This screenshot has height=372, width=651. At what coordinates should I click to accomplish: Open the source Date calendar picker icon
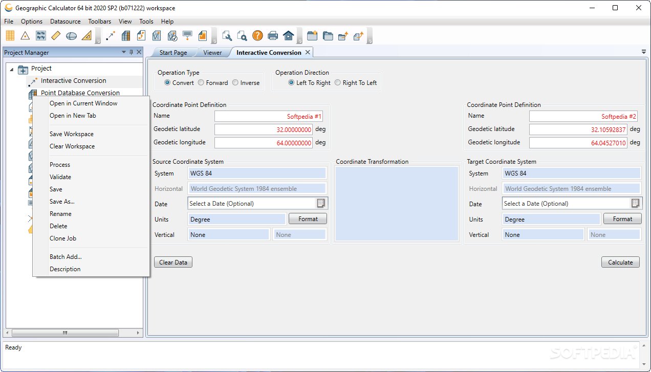click(x=321, y=203)
